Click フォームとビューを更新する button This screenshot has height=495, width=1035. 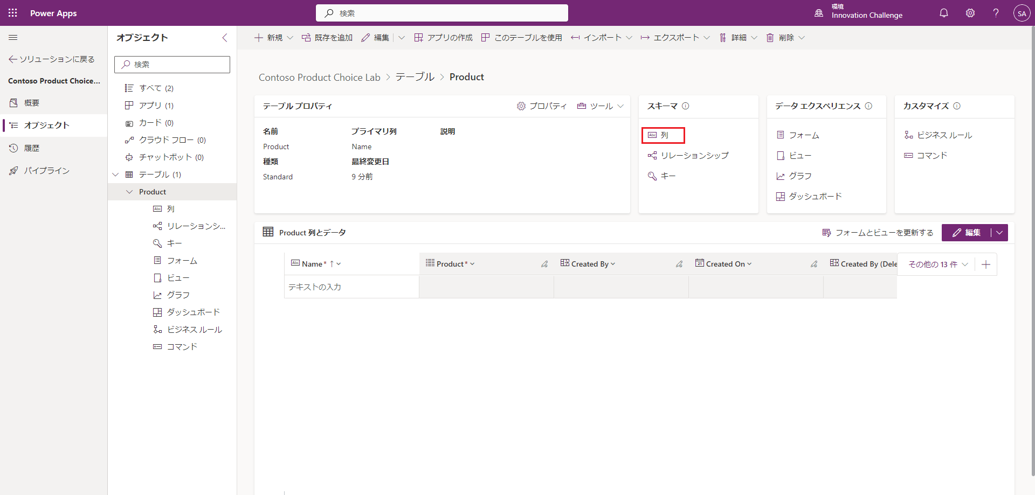tap(878, 233)
